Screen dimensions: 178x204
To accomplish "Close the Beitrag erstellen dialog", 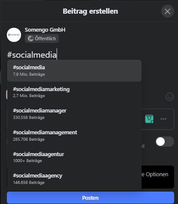I will [168, 11].
